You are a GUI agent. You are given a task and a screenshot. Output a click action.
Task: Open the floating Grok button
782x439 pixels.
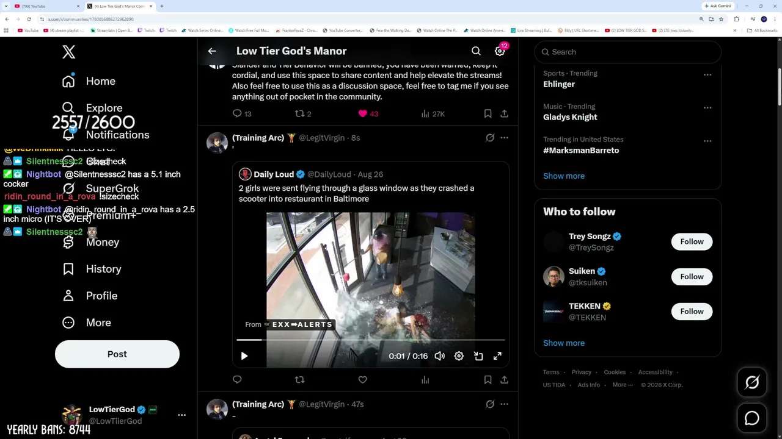(752, 382)
